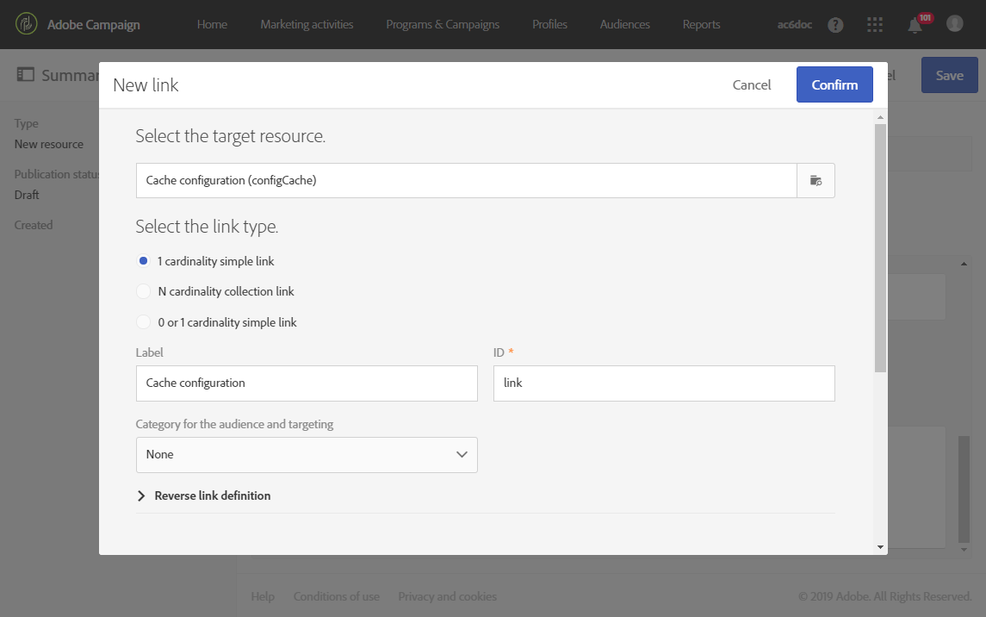986x617 pixels.
Task: Select 1 cardinality simple link option
Action: click(144, 261)
